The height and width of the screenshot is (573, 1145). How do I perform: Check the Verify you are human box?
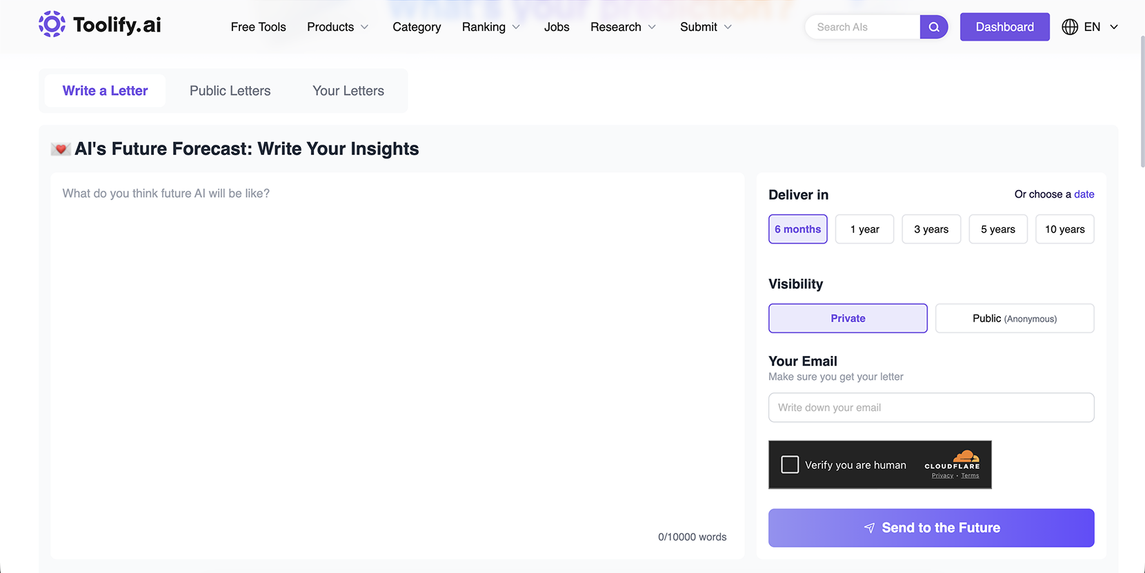(x=790, y=465)
